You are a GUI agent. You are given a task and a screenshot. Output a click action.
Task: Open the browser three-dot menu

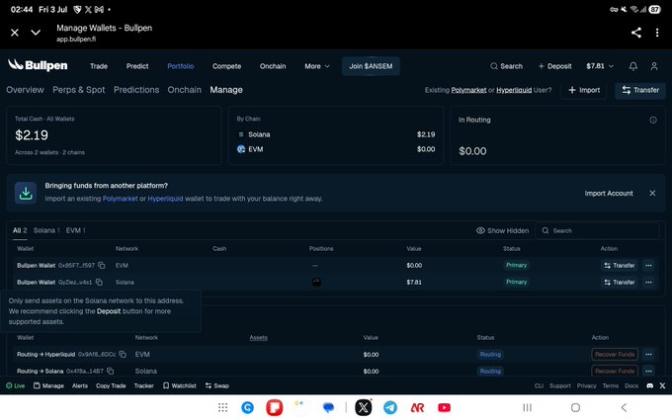(657, 33)
